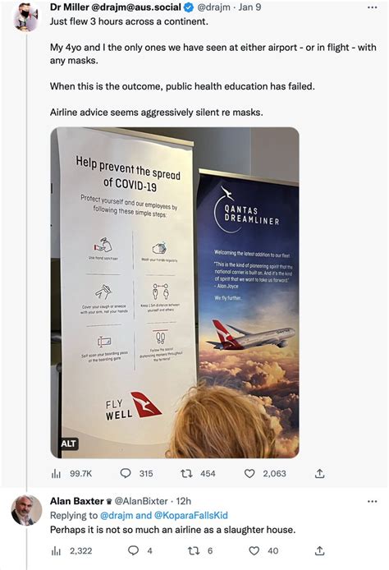The width and height of the screenshot is (389, 570).
Task: Open the Jan 9 tweet timestamp
Action: 249,7
